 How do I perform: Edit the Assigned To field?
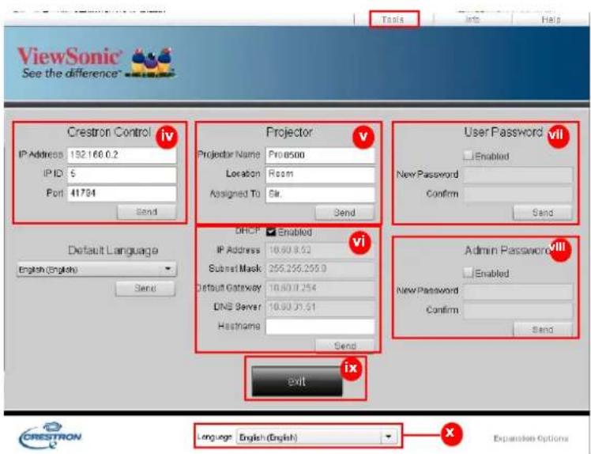click(320, 194)
